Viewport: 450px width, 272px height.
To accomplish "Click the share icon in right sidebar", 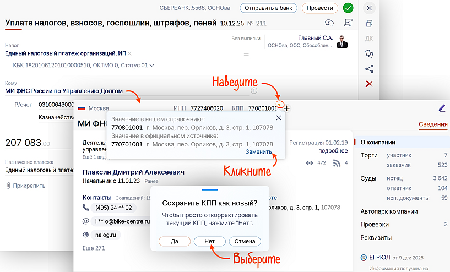I will tap(369, 69).
